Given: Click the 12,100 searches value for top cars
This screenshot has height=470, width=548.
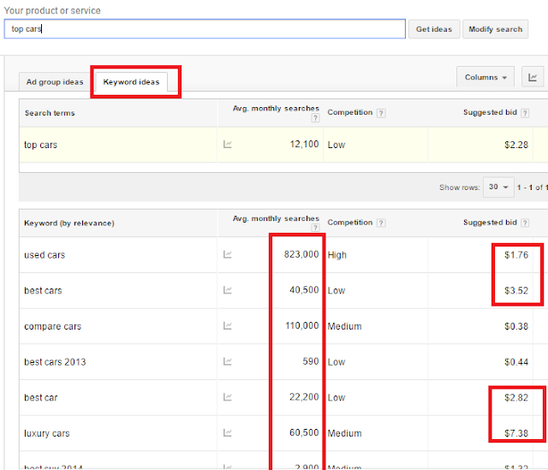Looking at the screenshot, I should click(304, 145).
